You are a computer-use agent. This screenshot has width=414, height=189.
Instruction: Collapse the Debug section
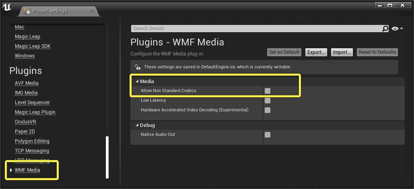pos(137,125)
